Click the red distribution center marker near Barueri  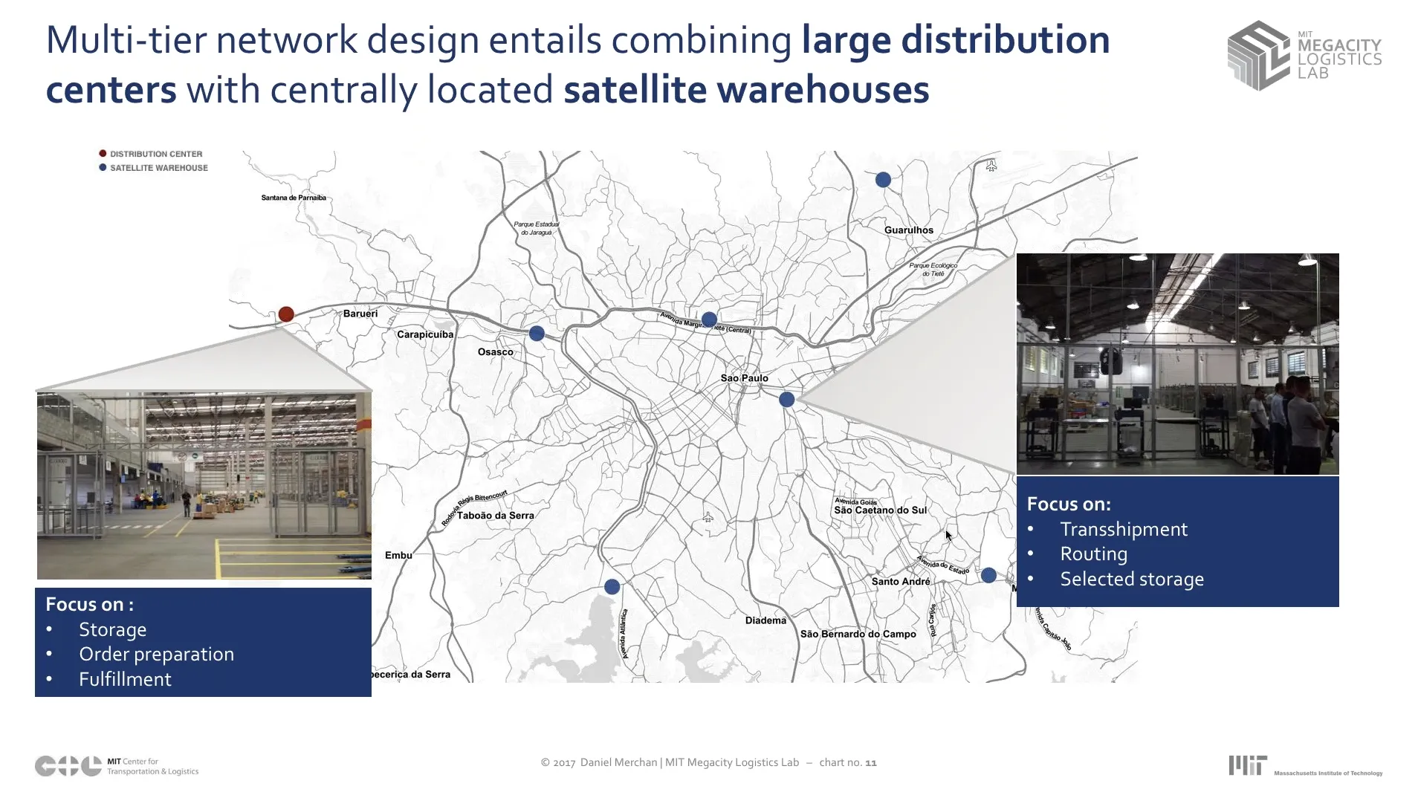click(x=286, y=314)
